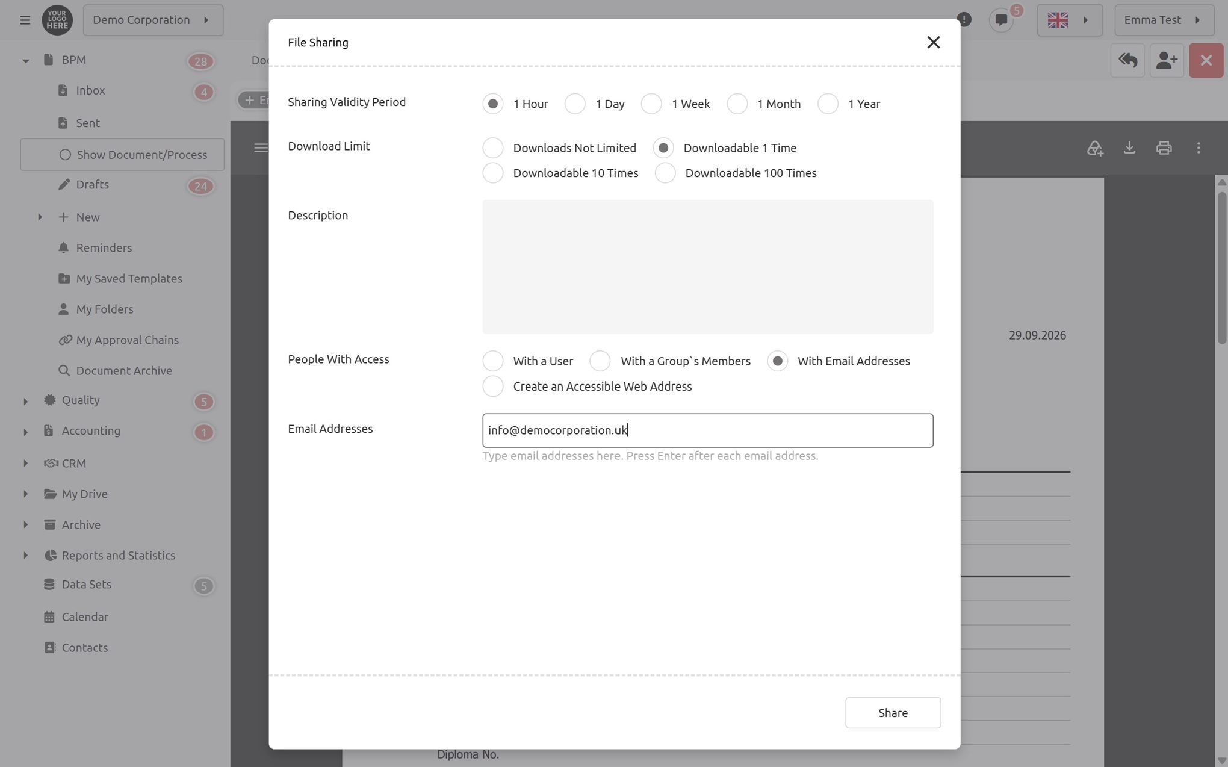Choose Create an Accessible Web Address
This screenshot has width=1228, height=767.
tap(493, 386)
